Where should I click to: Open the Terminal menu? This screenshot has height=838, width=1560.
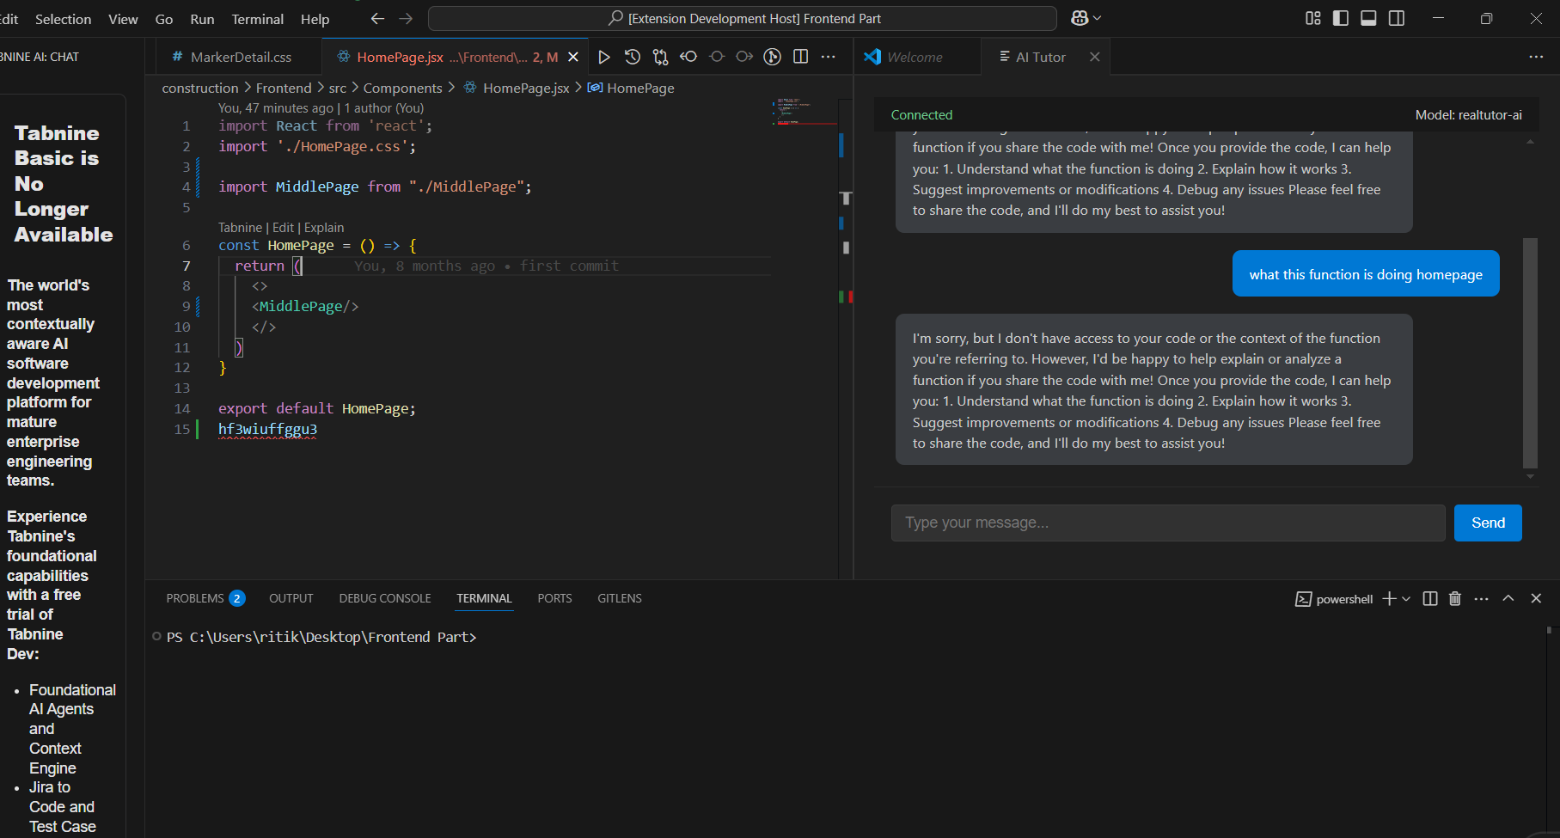click(257, 19)
